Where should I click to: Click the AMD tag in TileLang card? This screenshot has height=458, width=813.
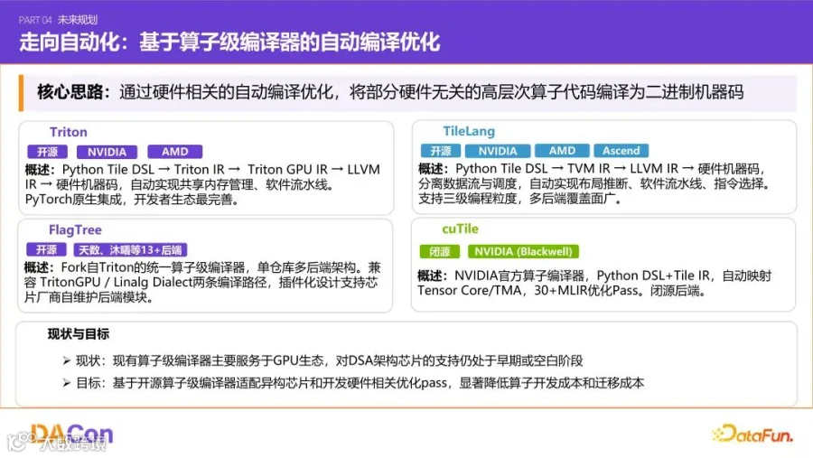(x=562, y=151)
